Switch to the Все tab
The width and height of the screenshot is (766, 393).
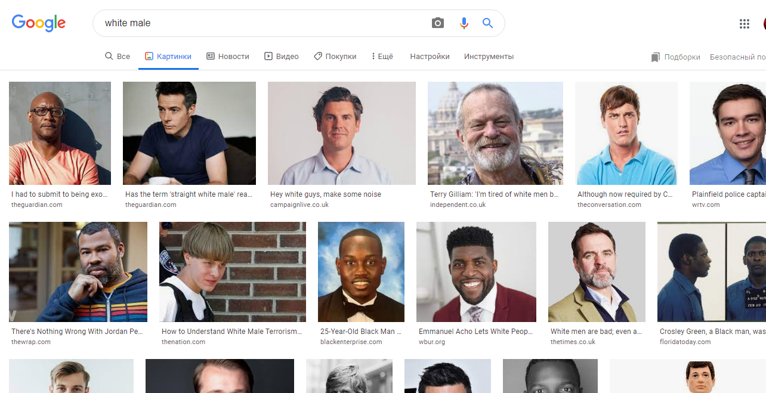[x=117, y=56]
